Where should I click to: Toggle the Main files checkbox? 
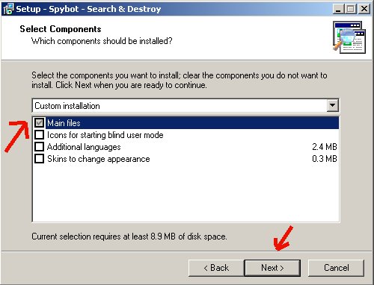pyautogui.click(x=39, y=122)
